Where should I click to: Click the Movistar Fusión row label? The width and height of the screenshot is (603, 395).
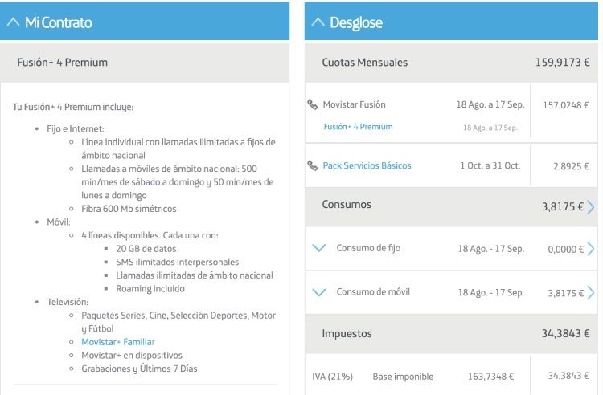355,104
